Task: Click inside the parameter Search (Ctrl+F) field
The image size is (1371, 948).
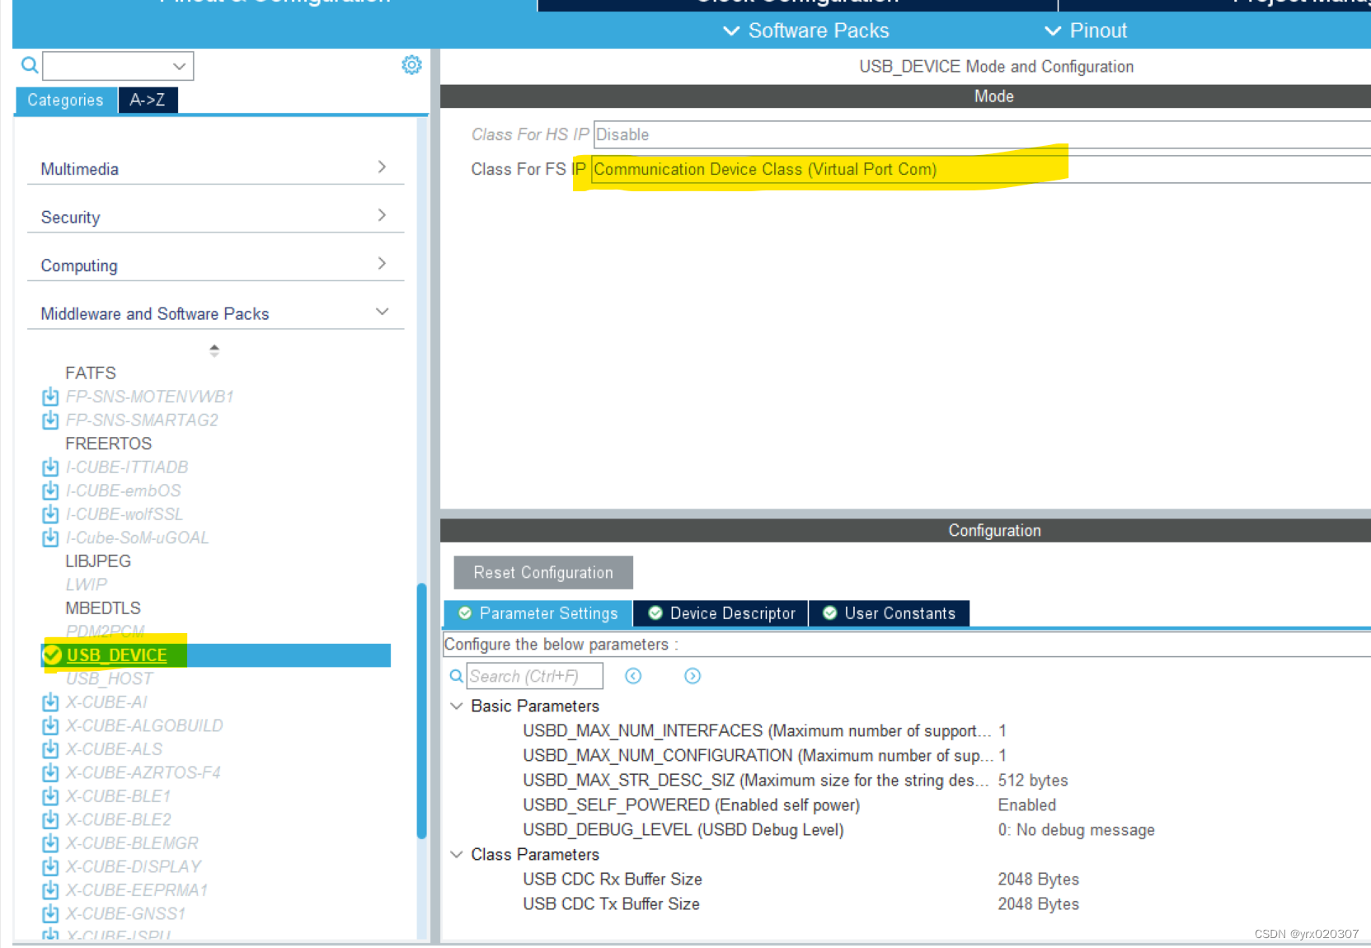Action: click(535, 676)
